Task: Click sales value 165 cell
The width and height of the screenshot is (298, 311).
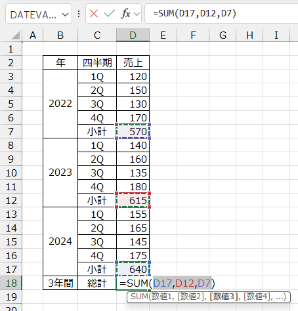Action: [x=133, y=228]
